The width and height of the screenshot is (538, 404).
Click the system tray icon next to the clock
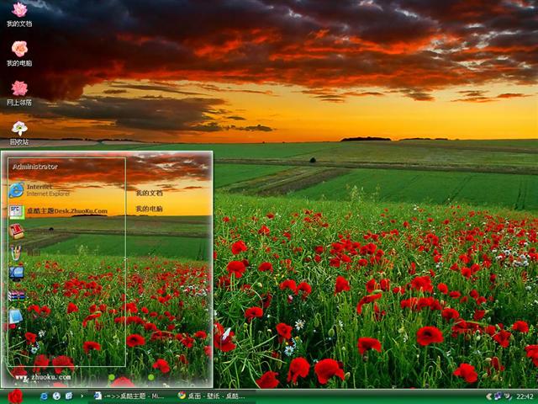tap(508, 396)
